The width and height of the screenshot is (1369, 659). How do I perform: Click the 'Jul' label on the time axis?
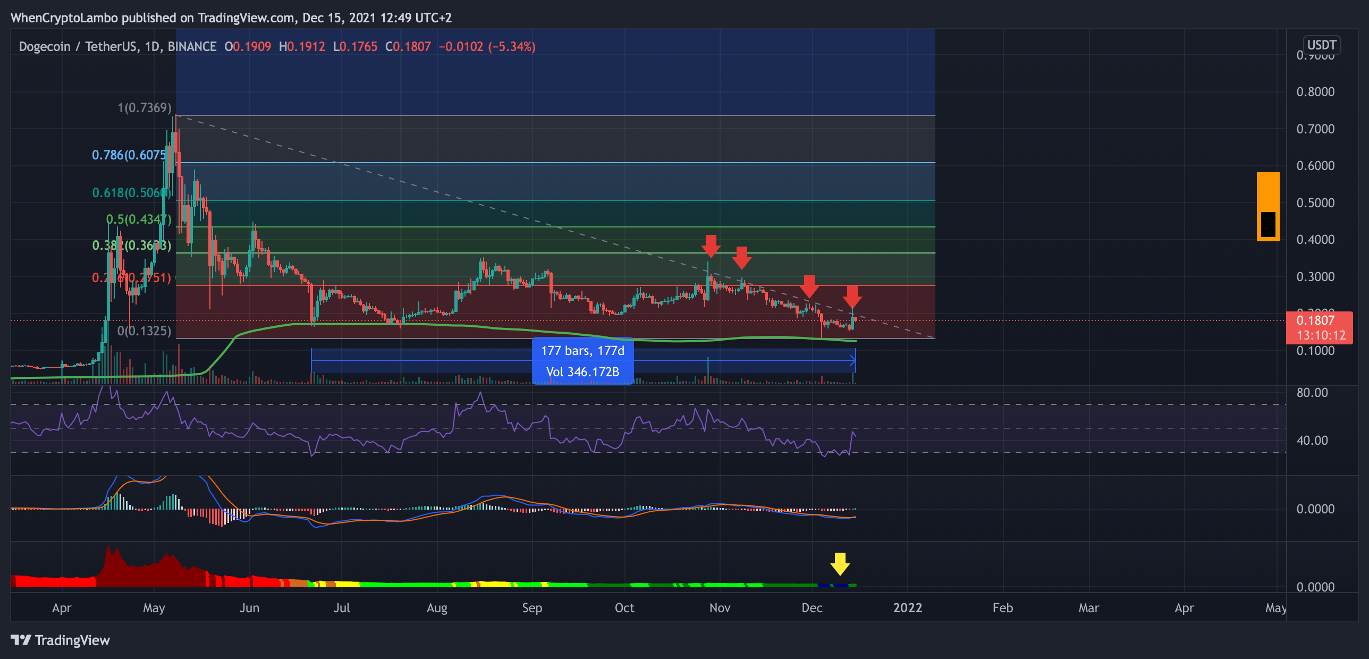(342, 608)
